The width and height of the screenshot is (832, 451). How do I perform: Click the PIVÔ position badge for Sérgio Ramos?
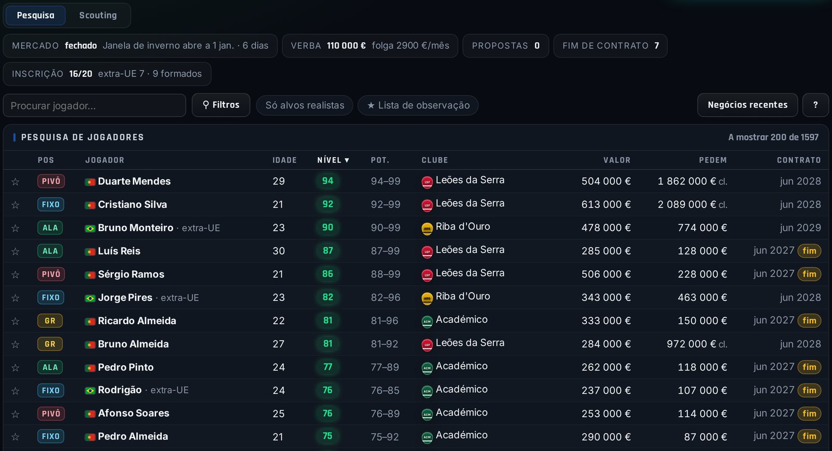51,274
